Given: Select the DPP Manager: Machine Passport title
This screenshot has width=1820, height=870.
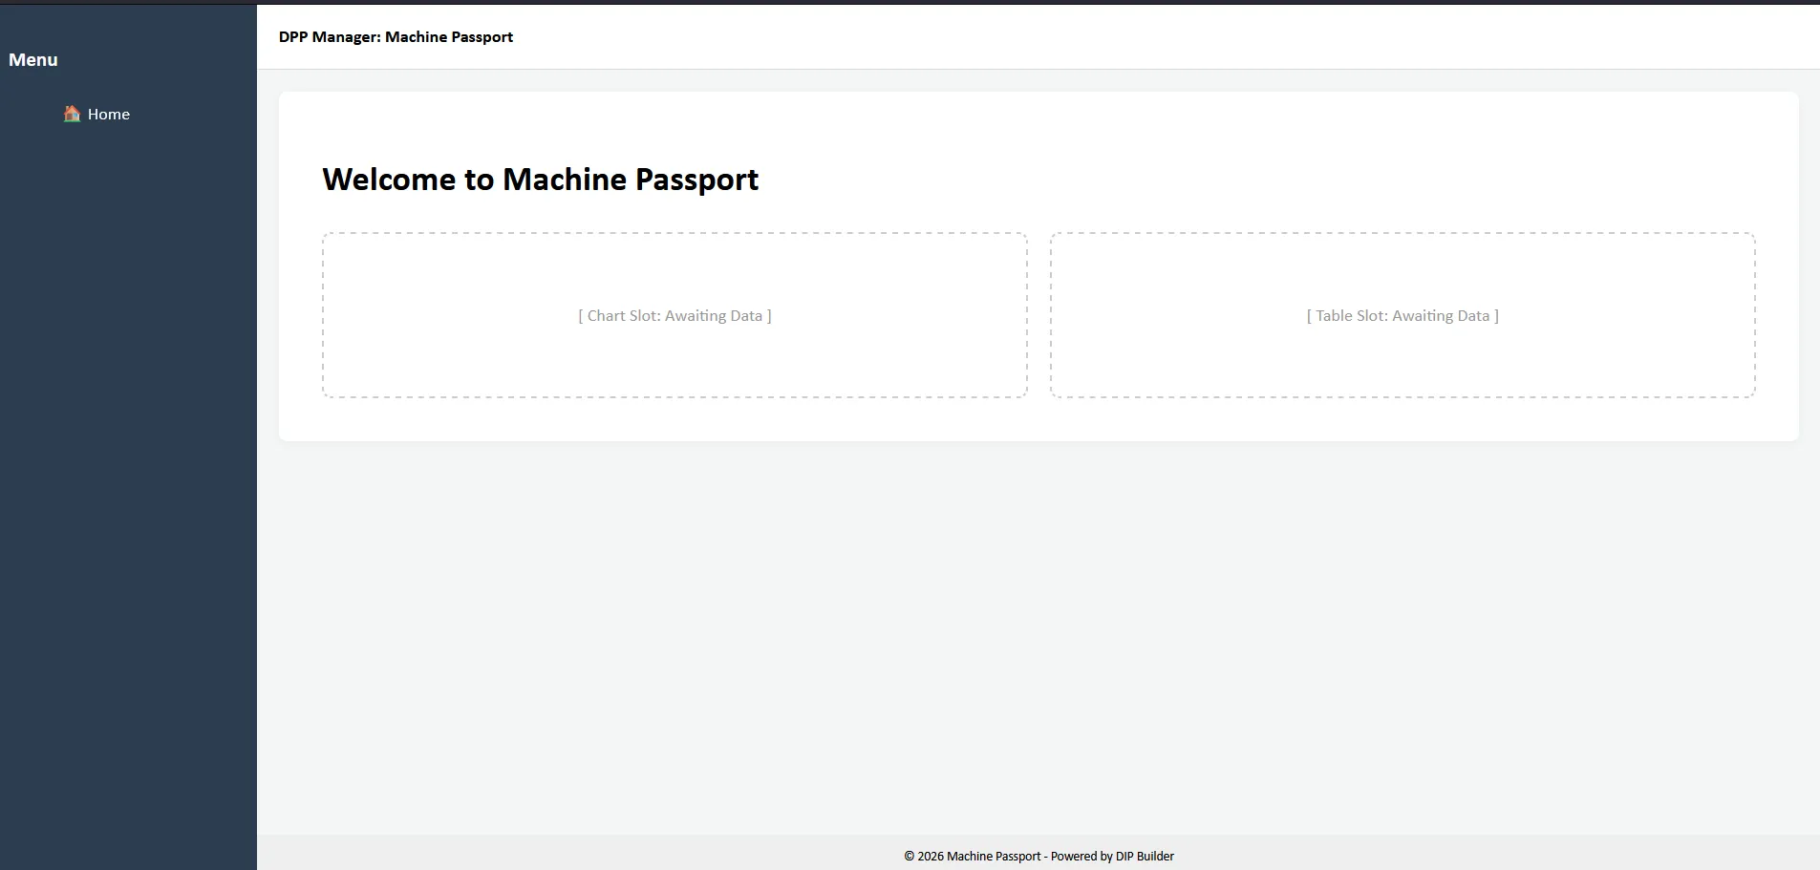Looking at the screenshot, I should (x=396, y=36).
